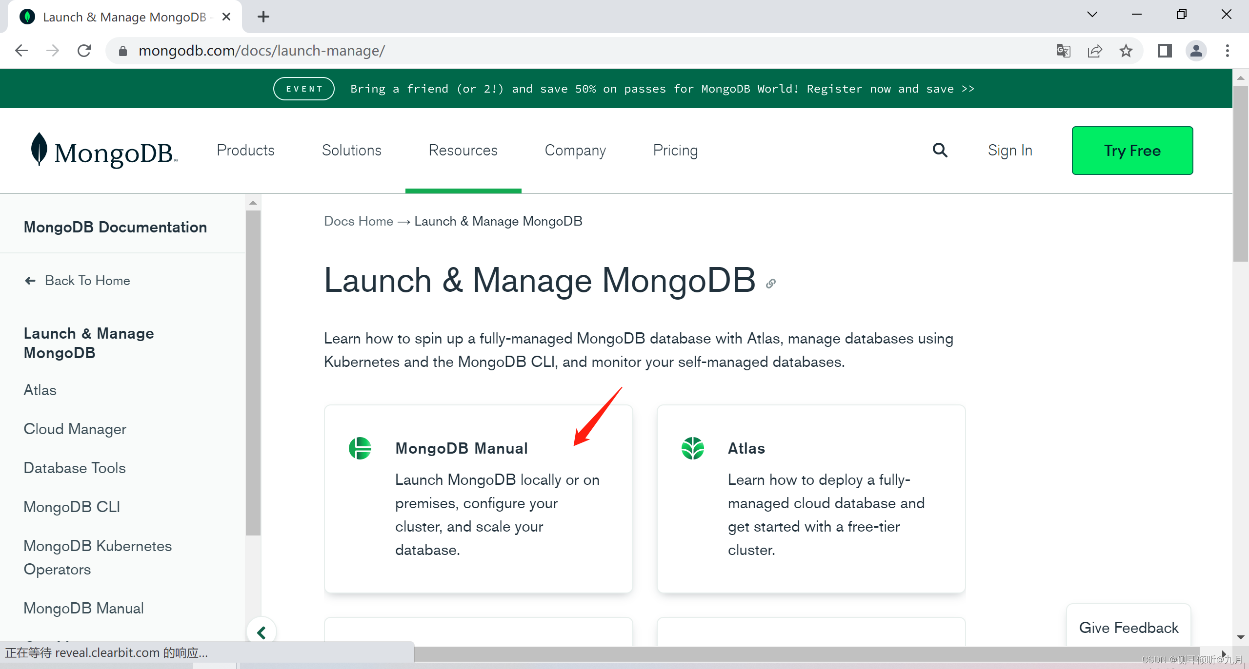The height and width of the screenshot is (669, 1249).
Task: Open the Resources menu
Action: (x=463, y=151)
